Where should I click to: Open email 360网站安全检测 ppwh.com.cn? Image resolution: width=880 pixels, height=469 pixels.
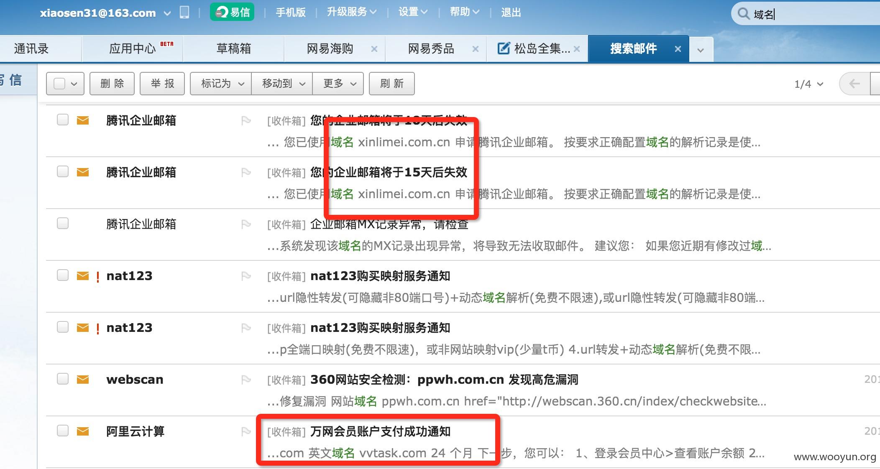444,380
